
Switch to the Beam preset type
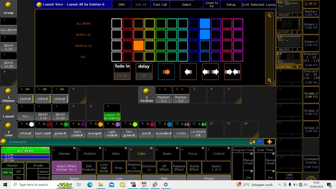tap(167, 154)
